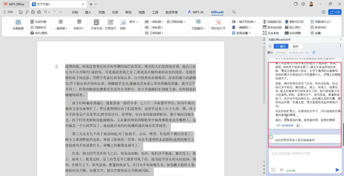Click the 删除空白页 tool
The width and height of the screenshot is (344, 176).
[294, 22]
